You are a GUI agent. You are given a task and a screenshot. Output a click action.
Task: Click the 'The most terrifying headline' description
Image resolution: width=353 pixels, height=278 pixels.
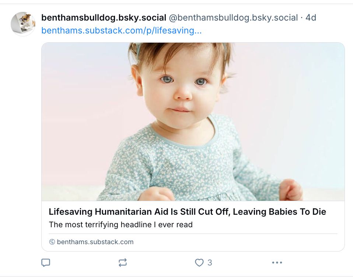point(120,224)
